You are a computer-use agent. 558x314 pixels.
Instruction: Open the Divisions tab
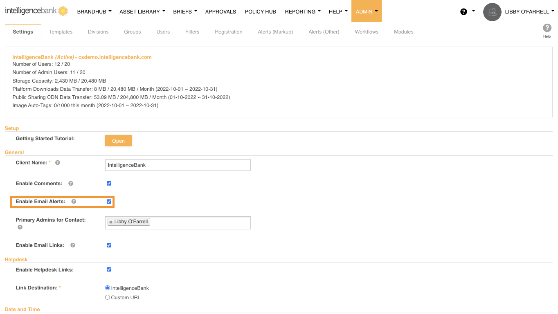(x=98, y=32)
